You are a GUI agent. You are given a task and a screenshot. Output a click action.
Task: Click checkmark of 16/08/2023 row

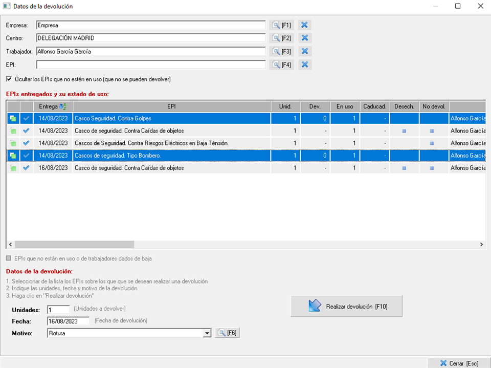[x=26, y=168]
